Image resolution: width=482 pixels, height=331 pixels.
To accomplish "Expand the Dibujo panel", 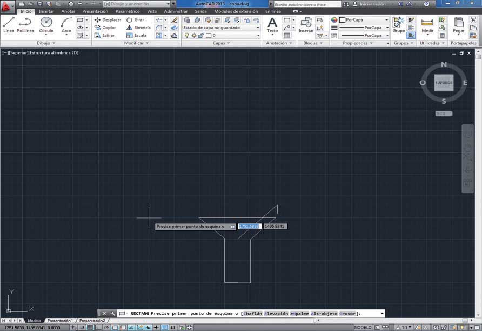I will pyautogui.click(x=46, y=43).
